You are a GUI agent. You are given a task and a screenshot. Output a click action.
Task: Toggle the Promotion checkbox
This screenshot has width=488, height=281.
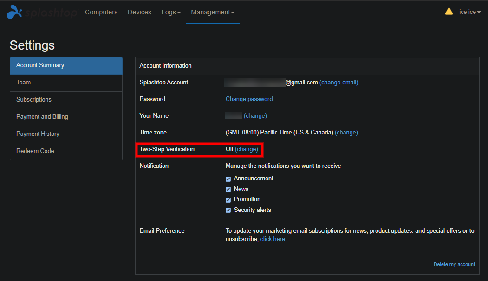pyautogui.click(x=228, y=199)
